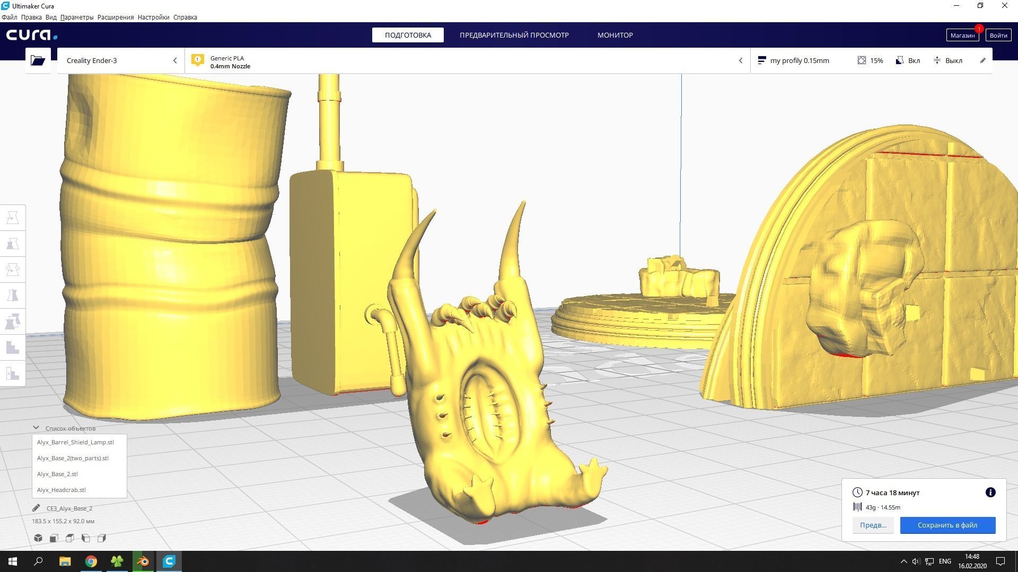The height and width of the screenshot is (572, 1018).
Task: Open the Файл menu
Action: pyautogui.click(x=10, y=17)
